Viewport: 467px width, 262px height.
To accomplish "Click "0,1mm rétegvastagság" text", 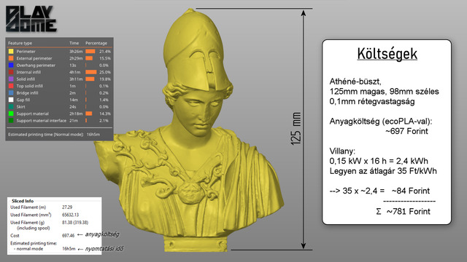I will tap(372, 102).
